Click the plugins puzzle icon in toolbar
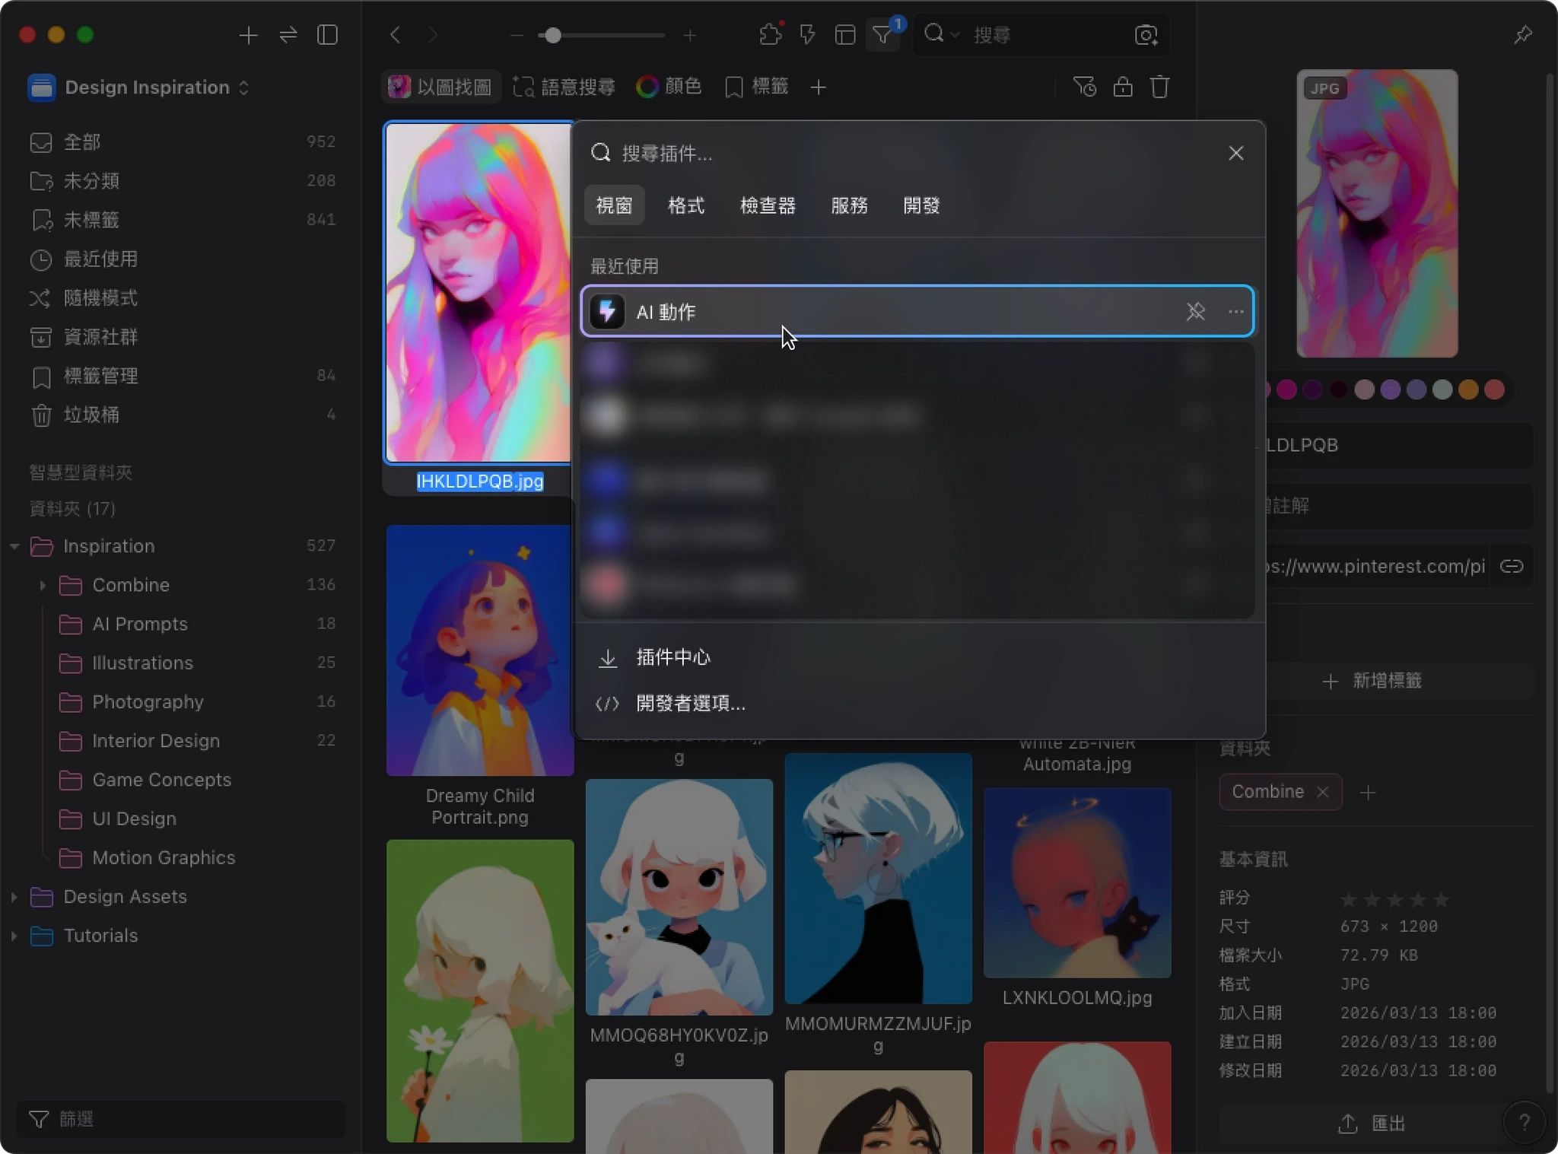Image resolution: width=1558 pixels, height=1154 pixels. 770,35
